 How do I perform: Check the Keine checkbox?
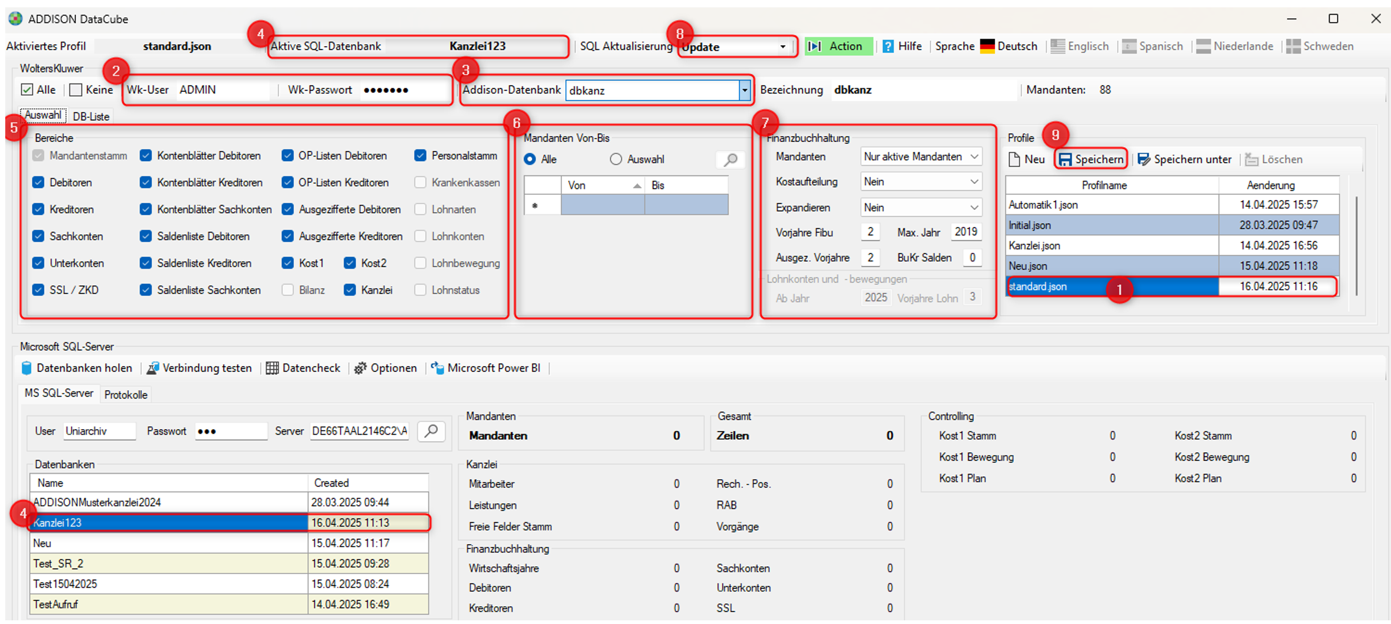click(x=76, y=90)
